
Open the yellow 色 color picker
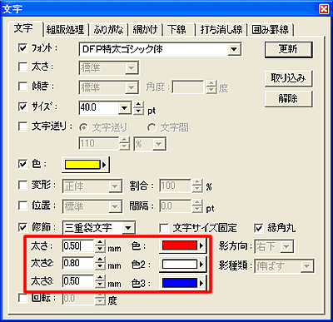[x=86, y=165]
